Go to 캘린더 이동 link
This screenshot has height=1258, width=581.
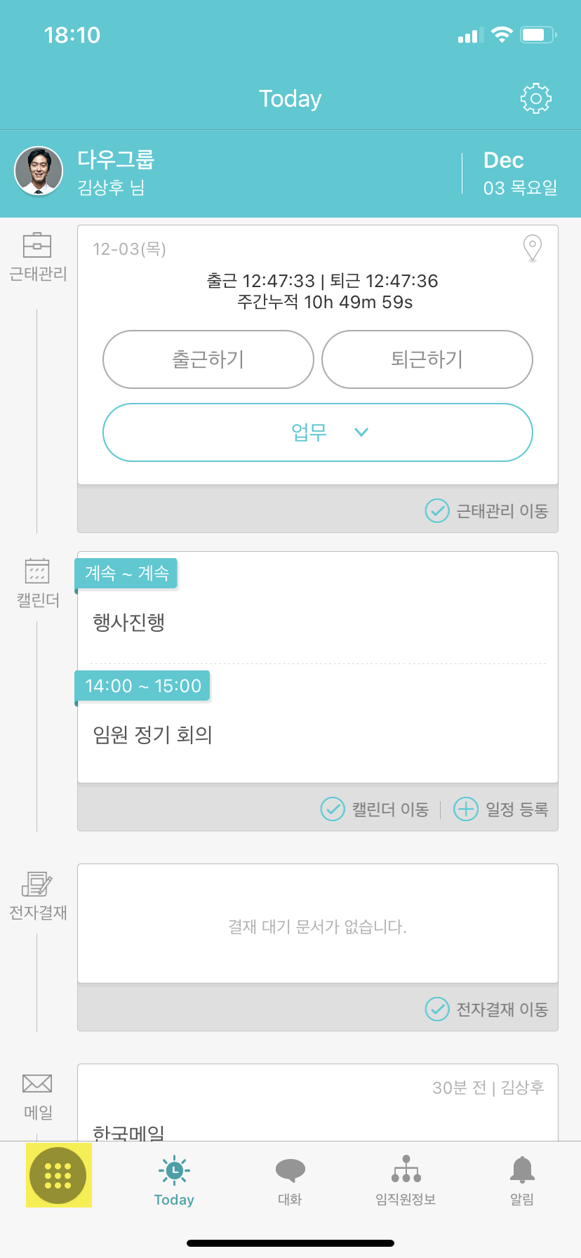coord(375,809)
